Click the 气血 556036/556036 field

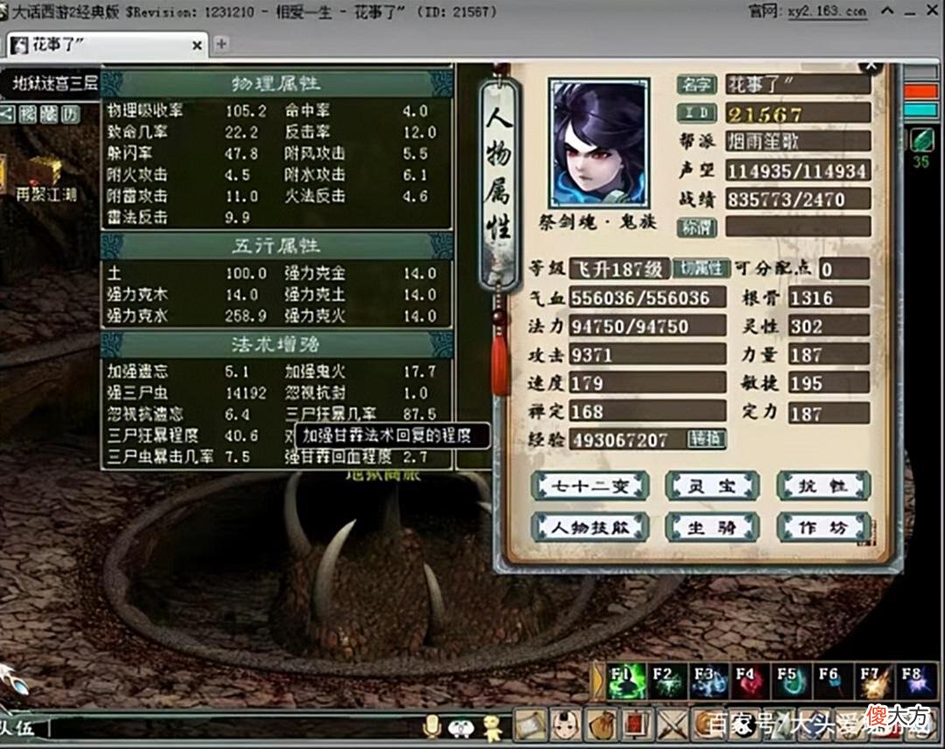click(x=647, y=297)
